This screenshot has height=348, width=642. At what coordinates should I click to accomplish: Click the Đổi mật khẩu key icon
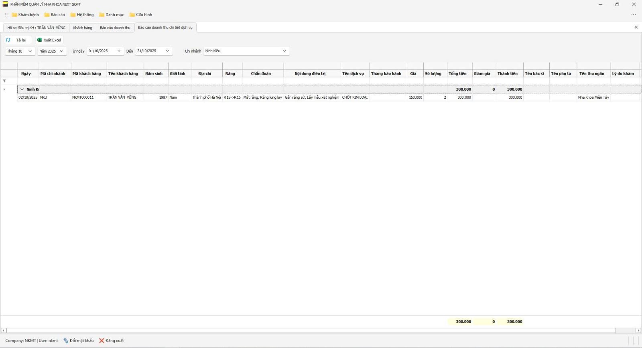[66, 341]
